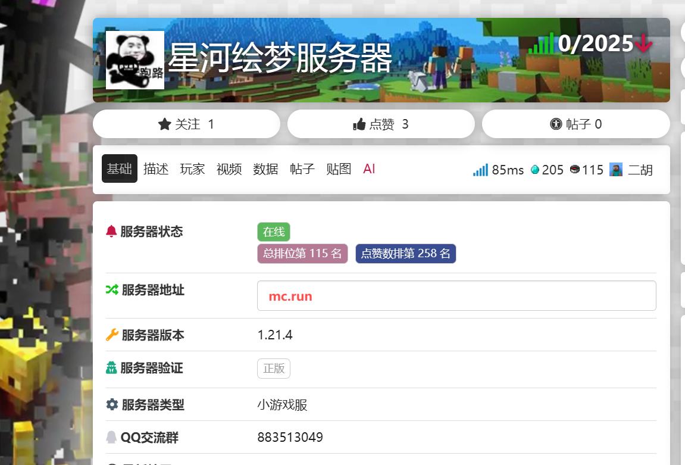The width and height of the screenshot is (685, 465).
Task: Switch to the 数据 tab
Action: [x=265, y=168]
